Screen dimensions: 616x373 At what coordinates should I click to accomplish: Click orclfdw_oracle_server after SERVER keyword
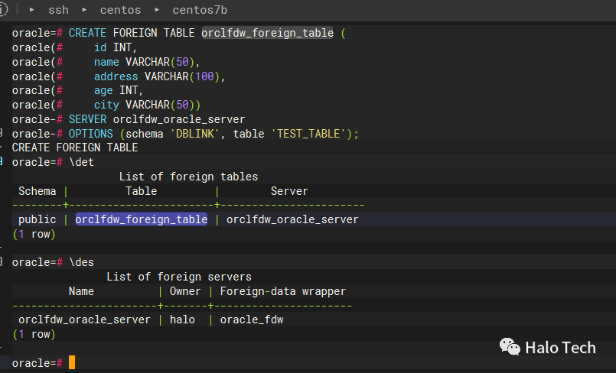click(179, 119)
